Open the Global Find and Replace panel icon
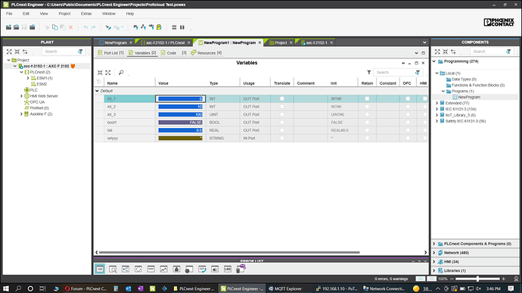 113,269
